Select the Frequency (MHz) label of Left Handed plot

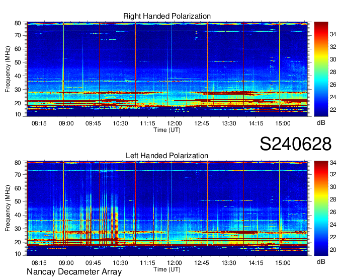coord(8,208)
